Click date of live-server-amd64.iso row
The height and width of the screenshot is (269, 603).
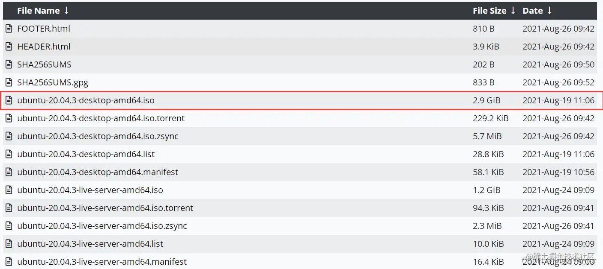click(558, 190)
